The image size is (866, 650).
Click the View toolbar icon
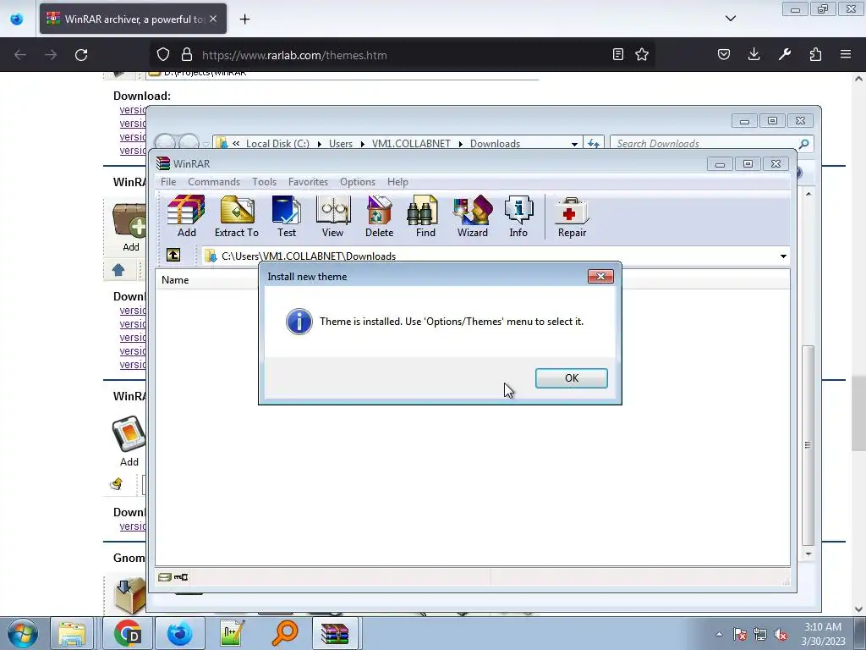(333, 216)
